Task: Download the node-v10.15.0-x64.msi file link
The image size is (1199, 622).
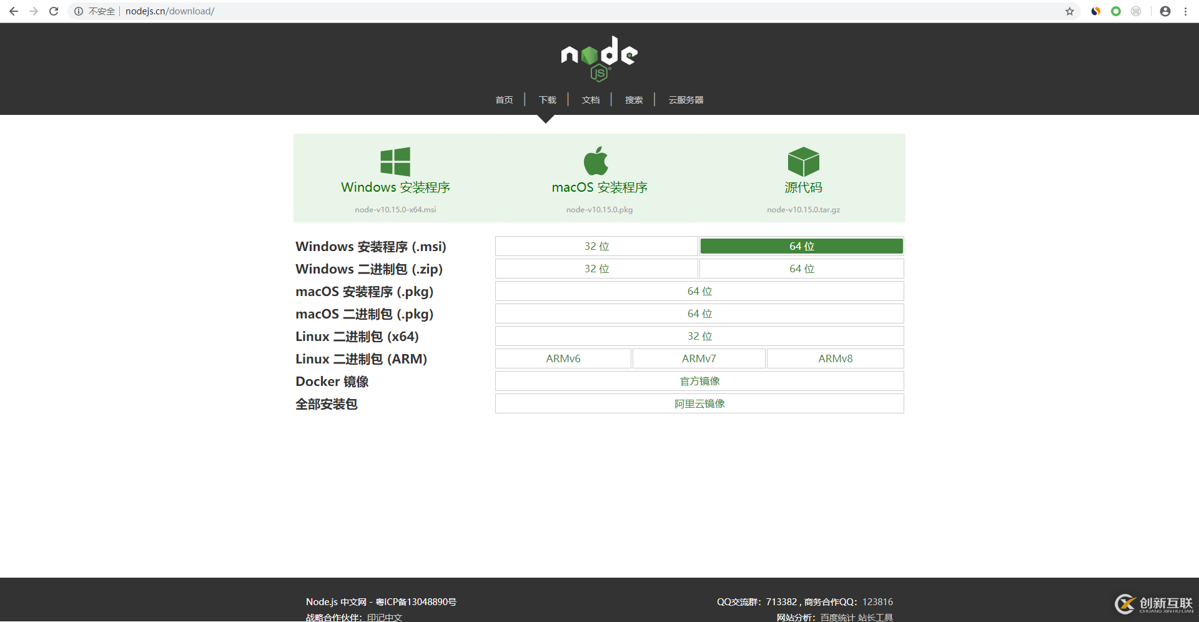Action: tap(395, 210)
